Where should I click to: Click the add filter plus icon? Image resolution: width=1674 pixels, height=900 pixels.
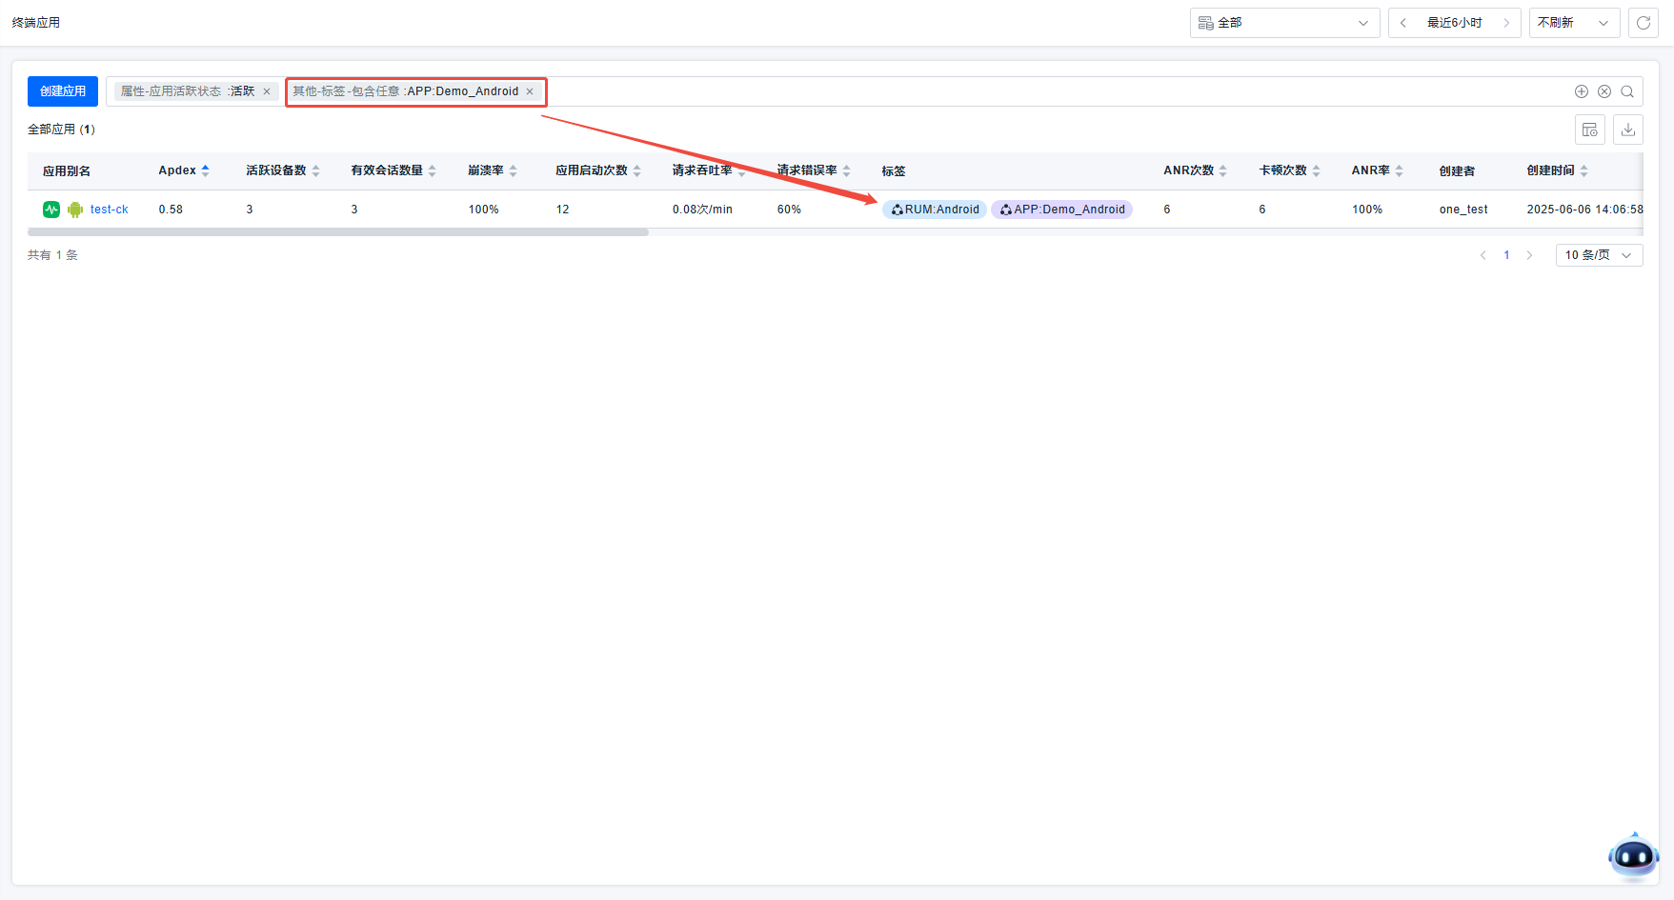coord(1582,91)
